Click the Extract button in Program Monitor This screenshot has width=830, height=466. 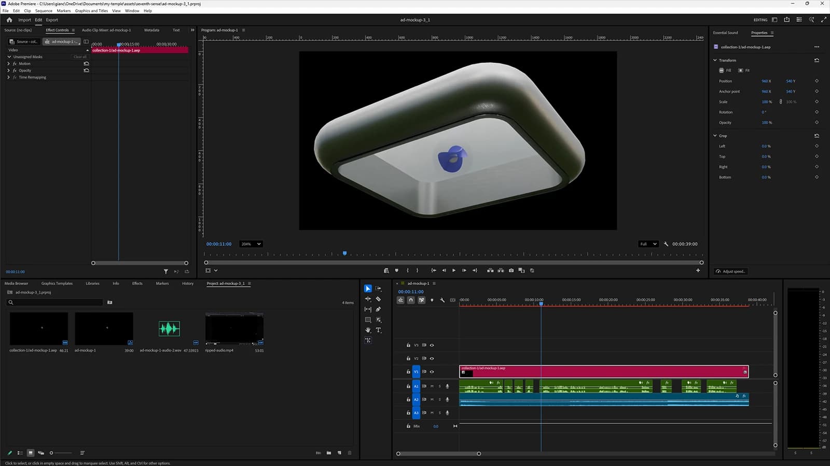[x=501, y=270]
